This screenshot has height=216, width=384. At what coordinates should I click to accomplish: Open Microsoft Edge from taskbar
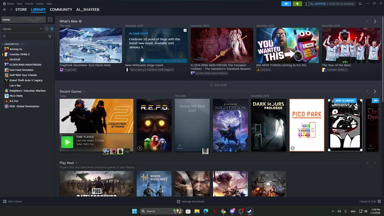206,211
